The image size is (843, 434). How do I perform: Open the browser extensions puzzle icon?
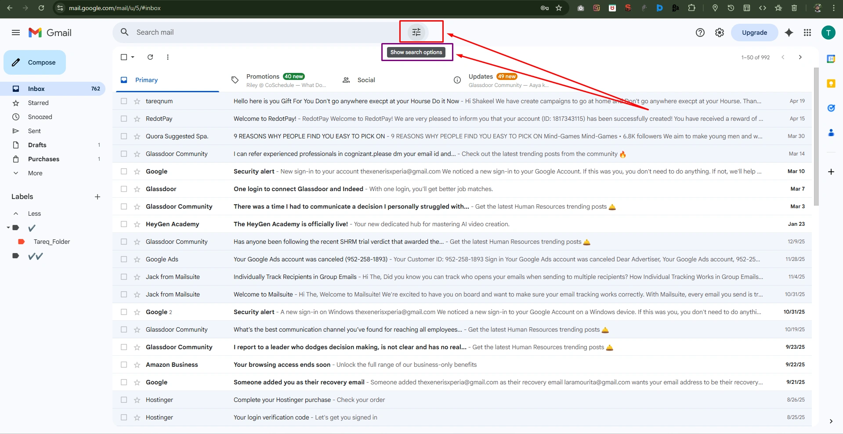point(691,8)
